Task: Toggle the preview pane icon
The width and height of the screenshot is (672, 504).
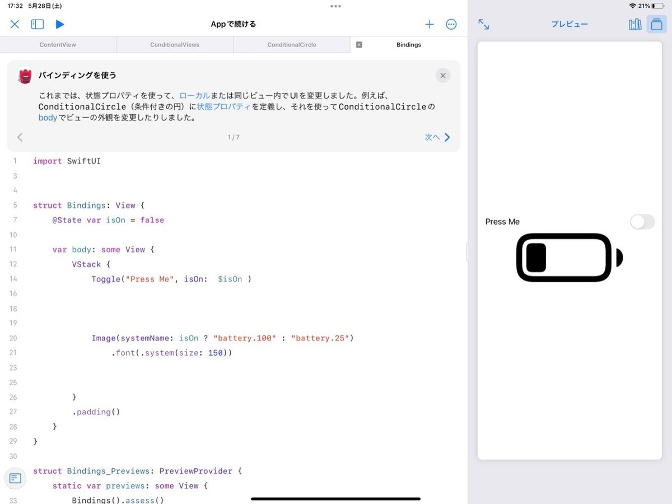Action: [x=656, y=24]
